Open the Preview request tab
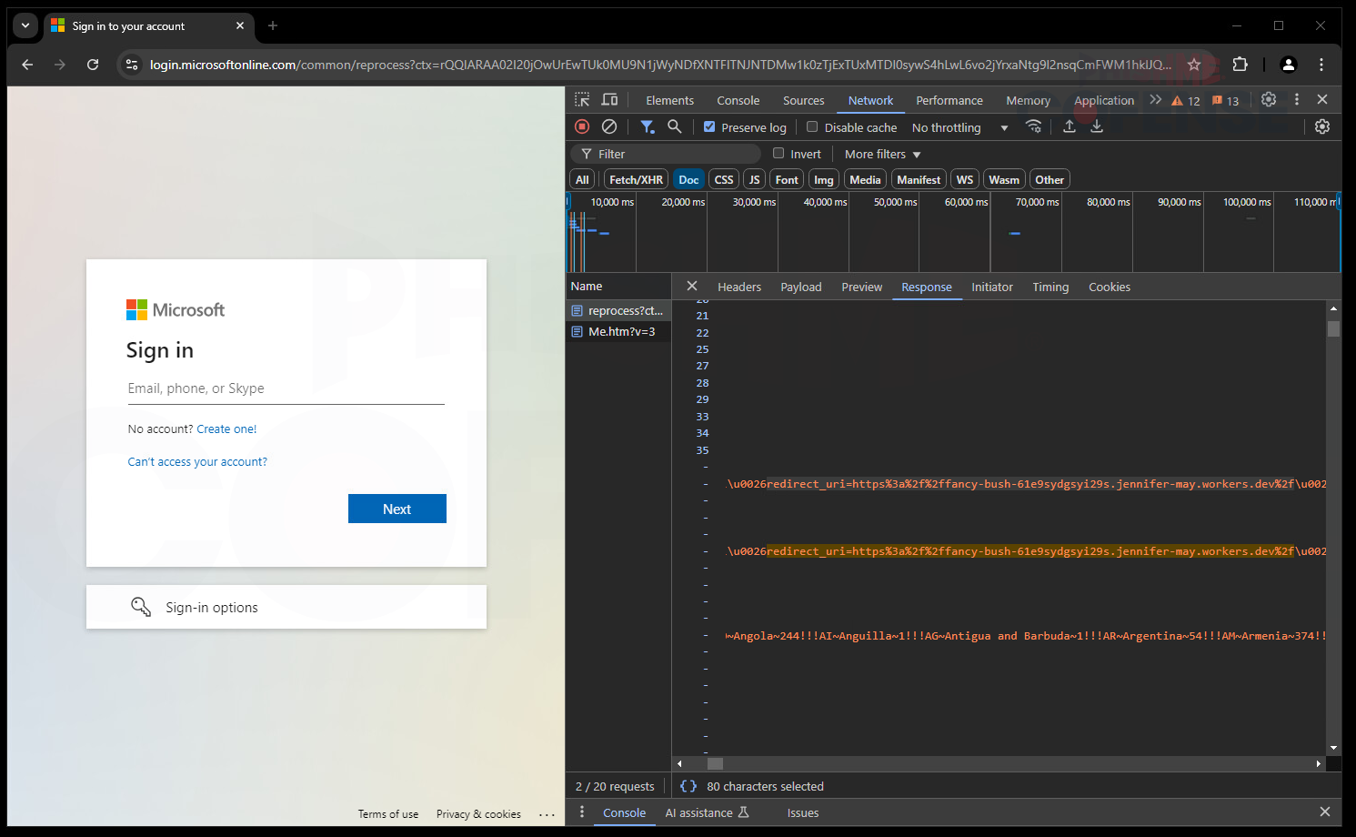 861,287
